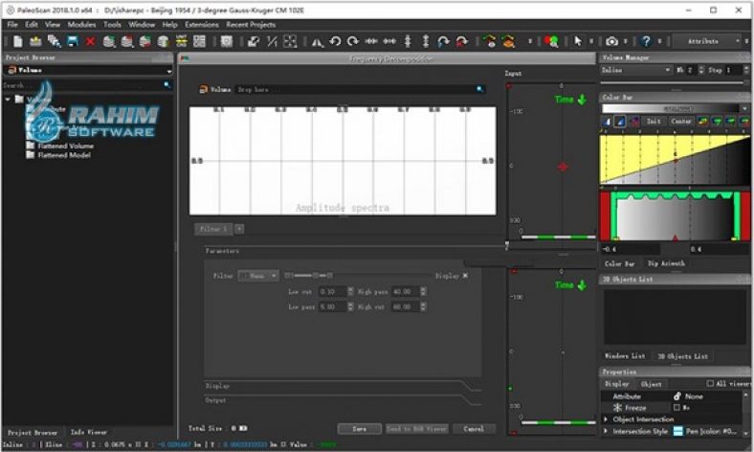Click the horizontal compress arrows icon

[x=371, y=42]
